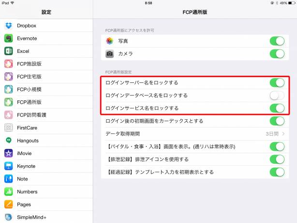Tap the Pages app icon
This screenshot has width=297, height=223.
coord(8,205)
